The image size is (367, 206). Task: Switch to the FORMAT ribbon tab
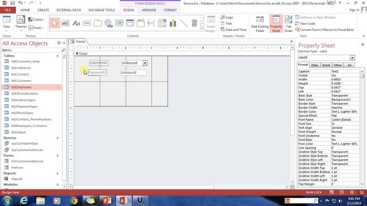click(x=170, y=10)
